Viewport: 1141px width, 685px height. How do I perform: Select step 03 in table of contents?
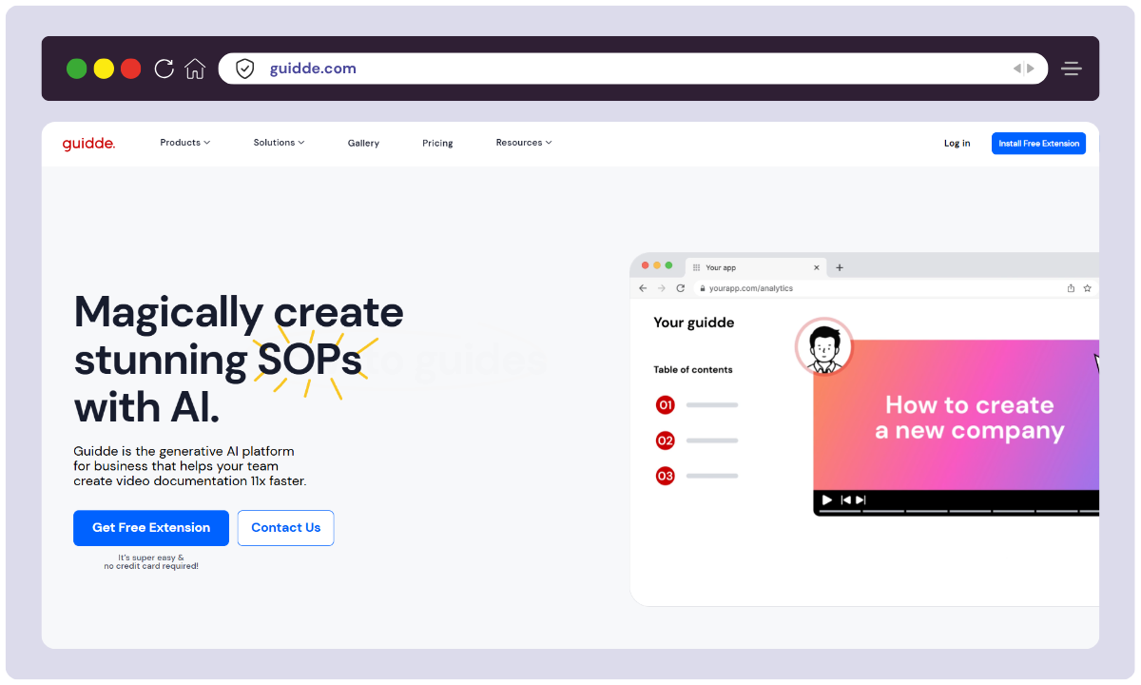pos(666,476)
